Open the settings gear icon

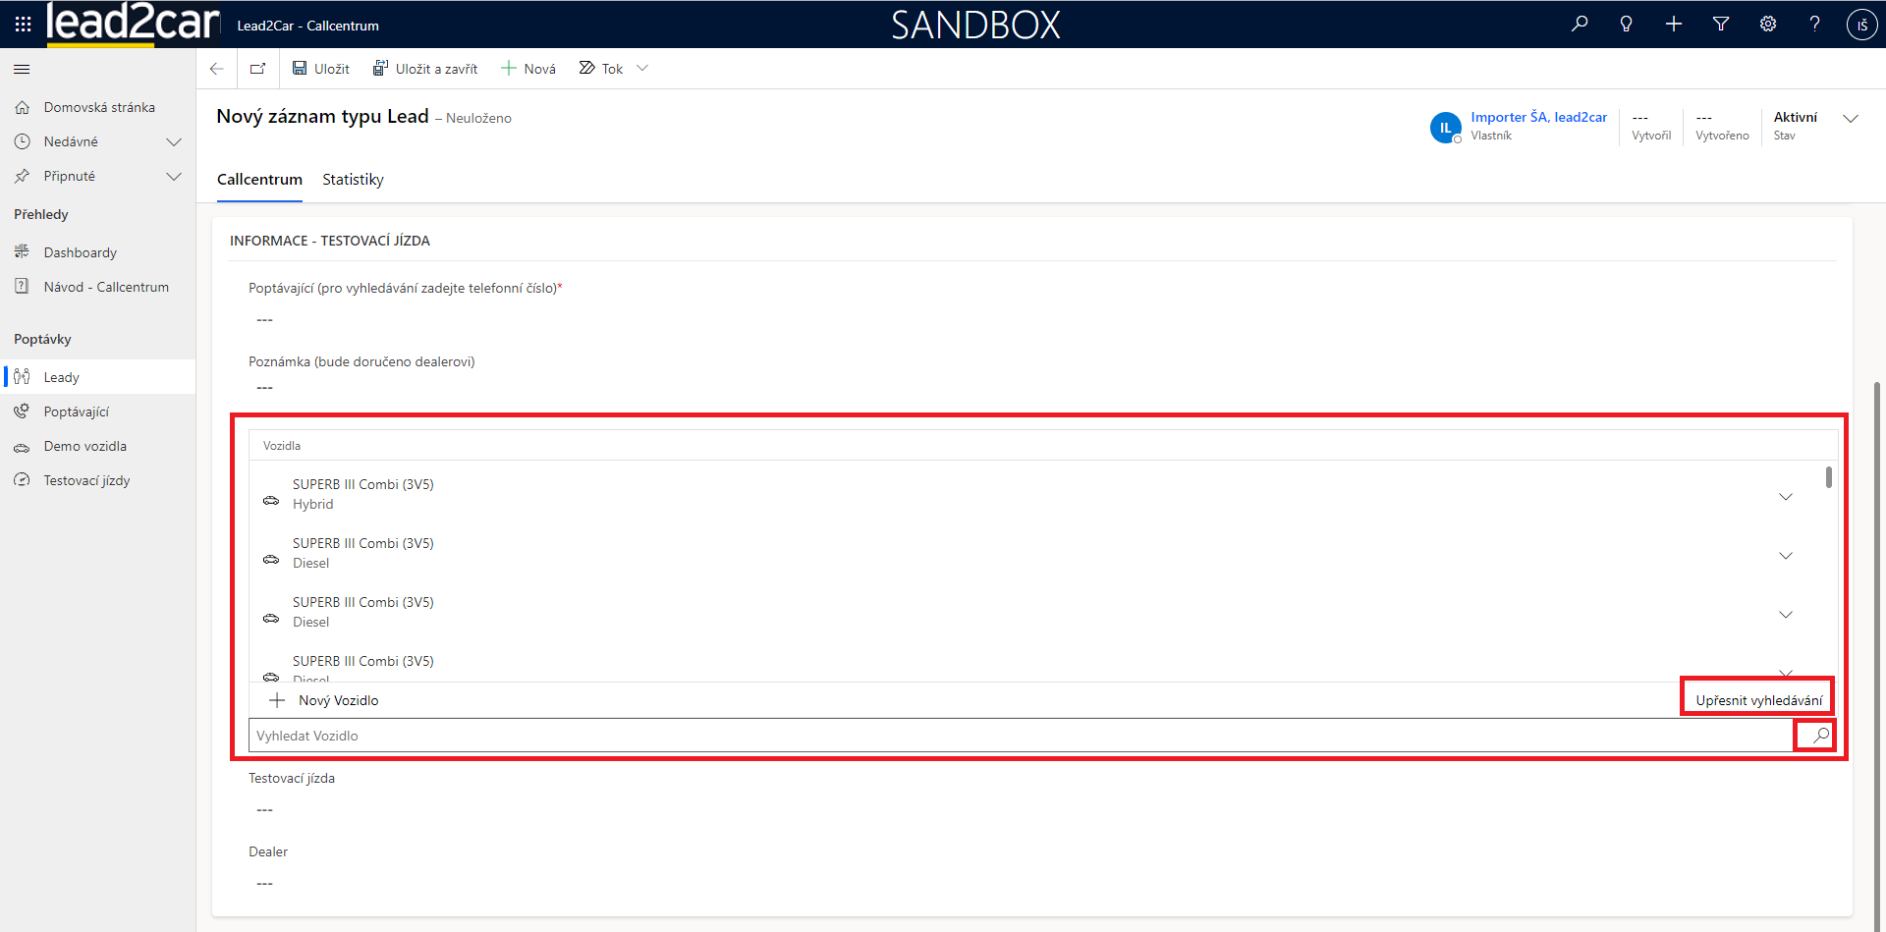click(1768, 25)
